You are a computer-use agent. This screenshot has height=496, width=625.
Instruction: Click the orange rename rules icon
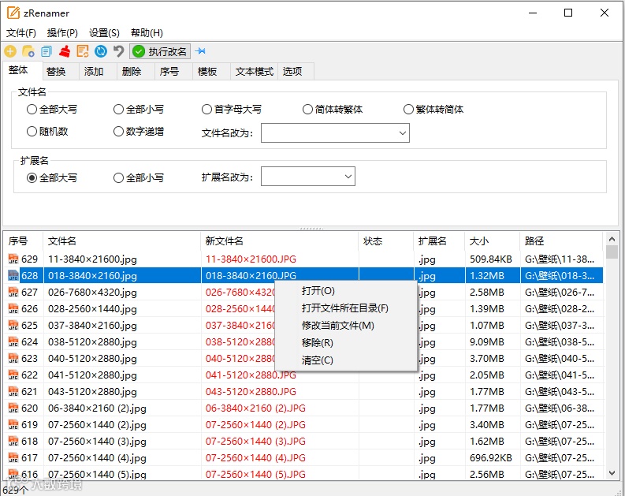[x=83, y=51]
